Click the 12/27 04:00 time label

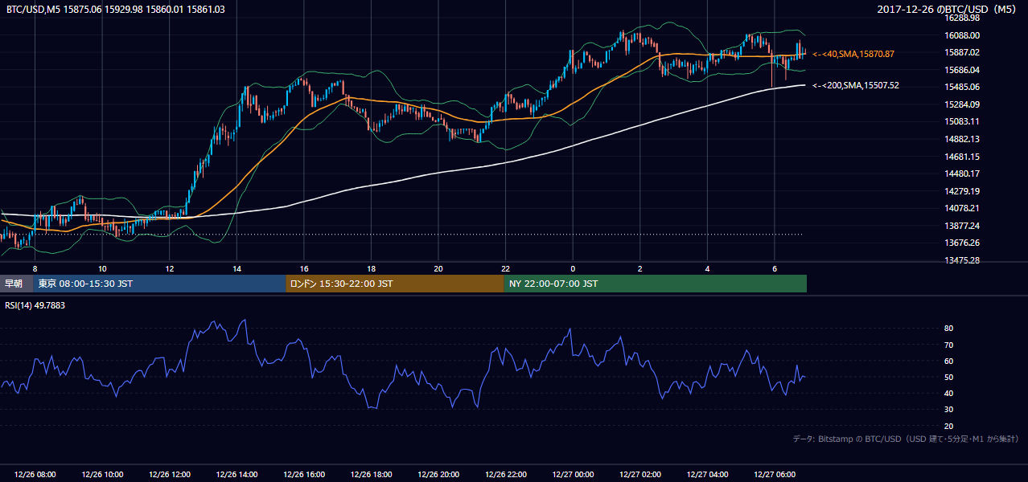[707, 475]
